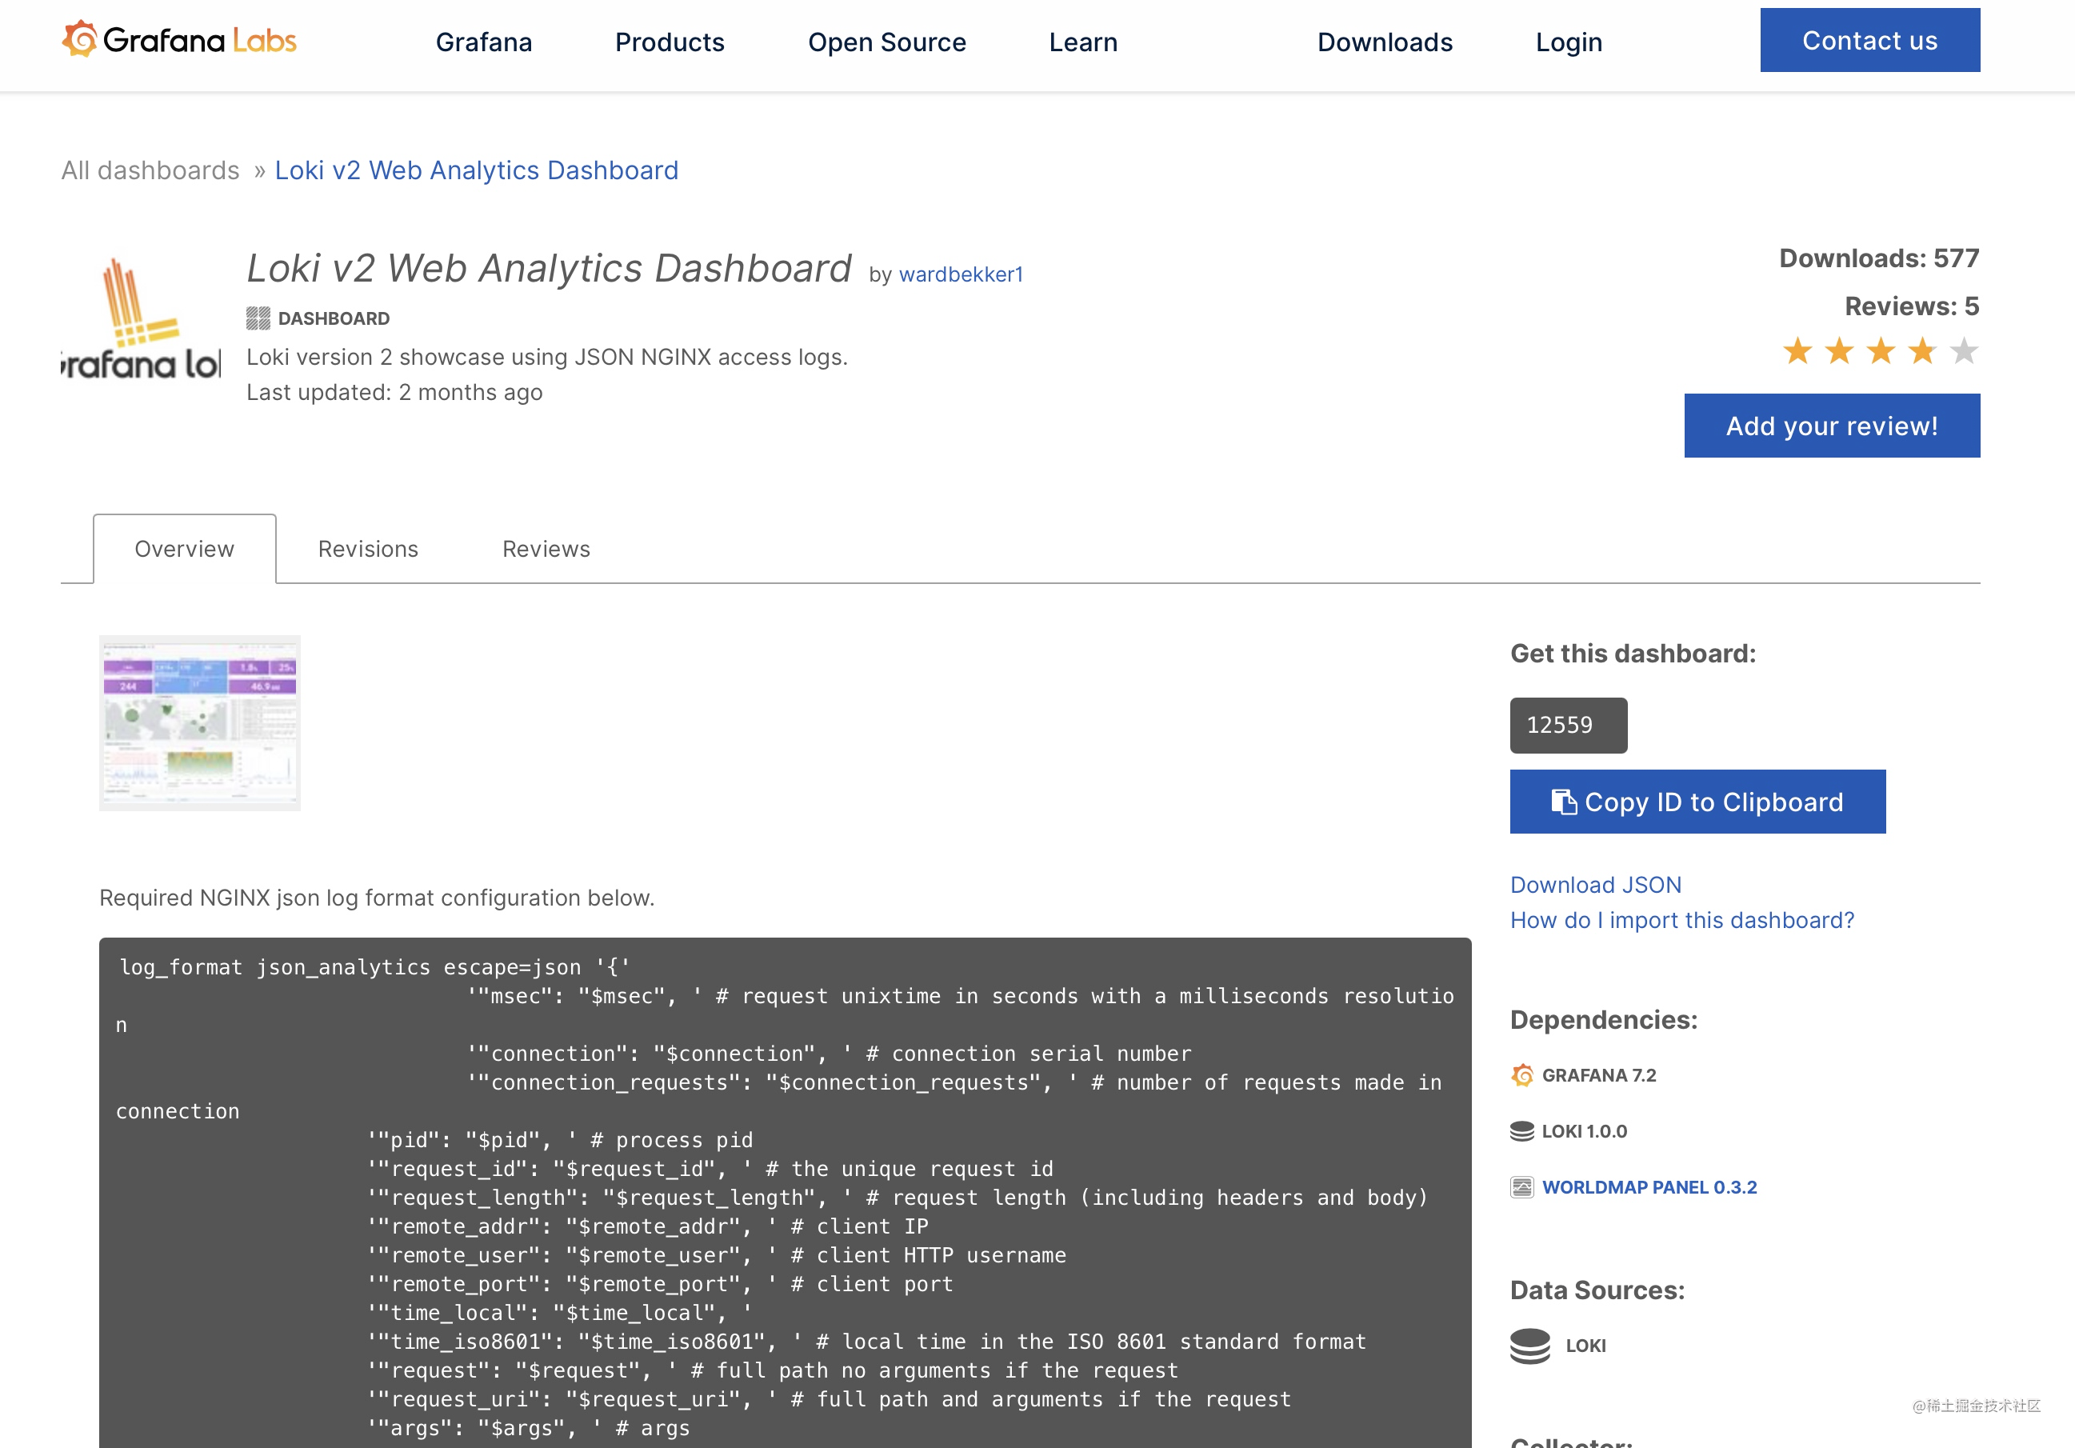Navigate back via All dashboards breadcrumb

point(150,170)
